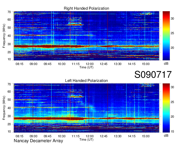Image resolution: width=177 pixels, height=144 pixels.
Task: Click the 10:30 time tick on Left Handed plot
Action: pyautogui.click(x=62, y=136)
